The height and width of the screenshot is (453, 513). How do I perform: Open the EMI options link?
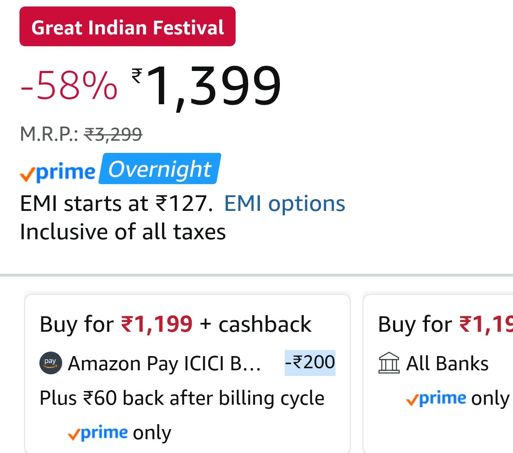tap(284, 203)
